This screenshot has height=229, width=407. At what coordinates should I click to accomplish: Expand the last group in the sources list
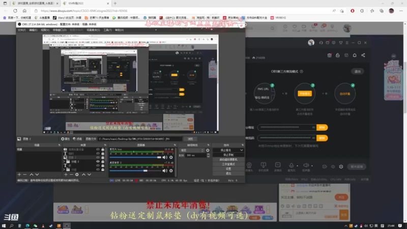(x=65, y=169)
